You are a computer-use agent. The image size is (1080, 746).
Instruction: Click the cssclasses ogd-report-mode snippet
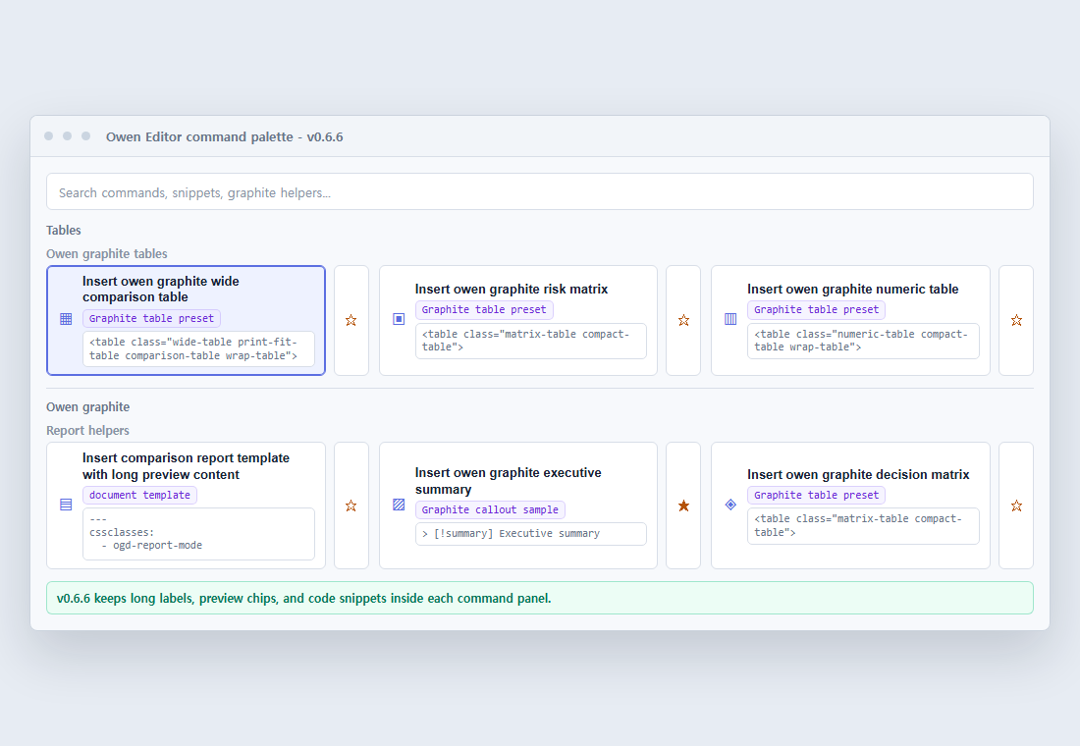199,534
